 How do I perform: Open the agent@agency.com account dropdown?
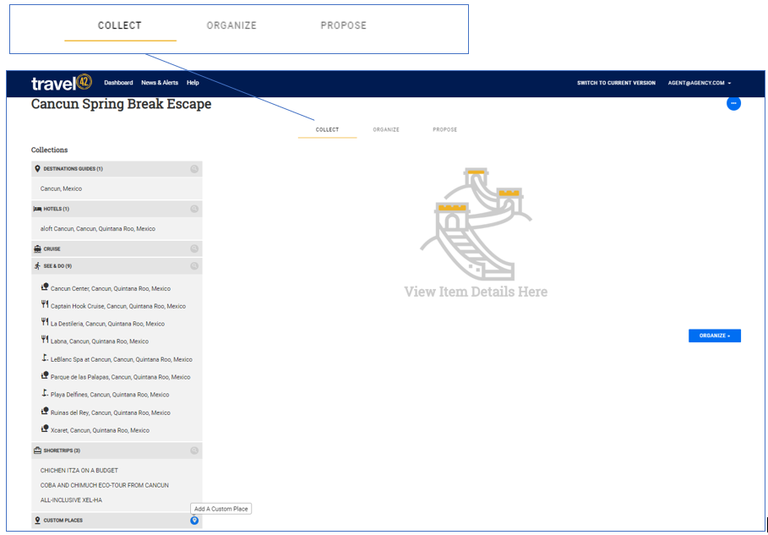699,83
